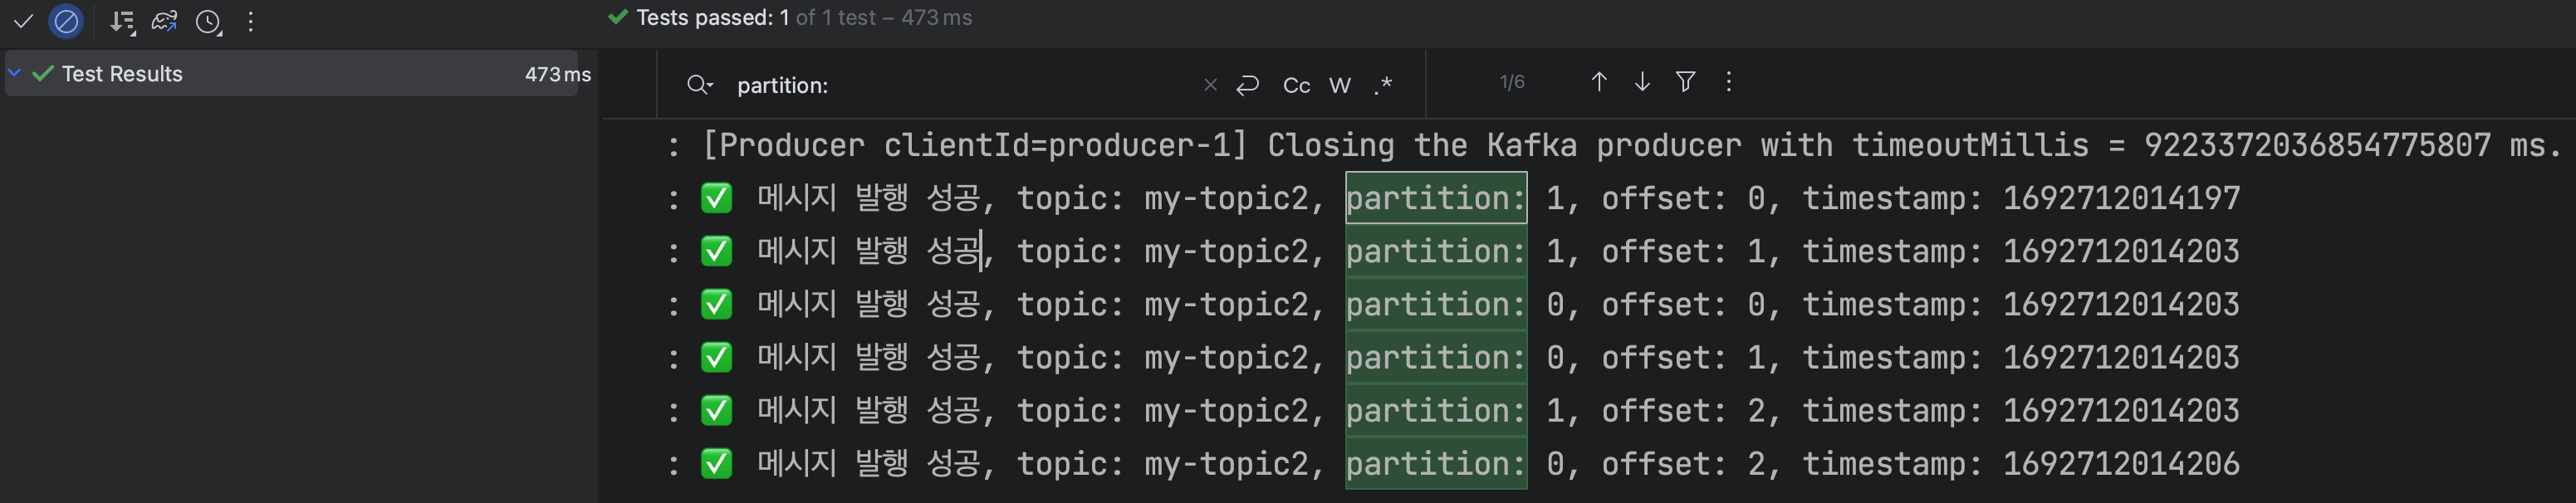Click timestamp value 1692712014206

2121,464
